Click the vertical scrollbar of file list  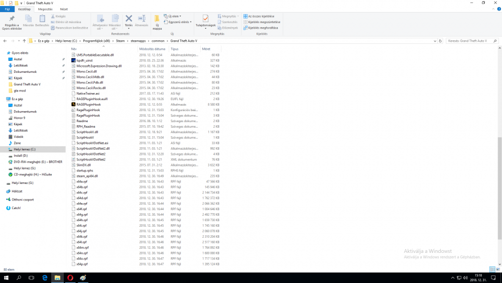[x=499, y=188]
